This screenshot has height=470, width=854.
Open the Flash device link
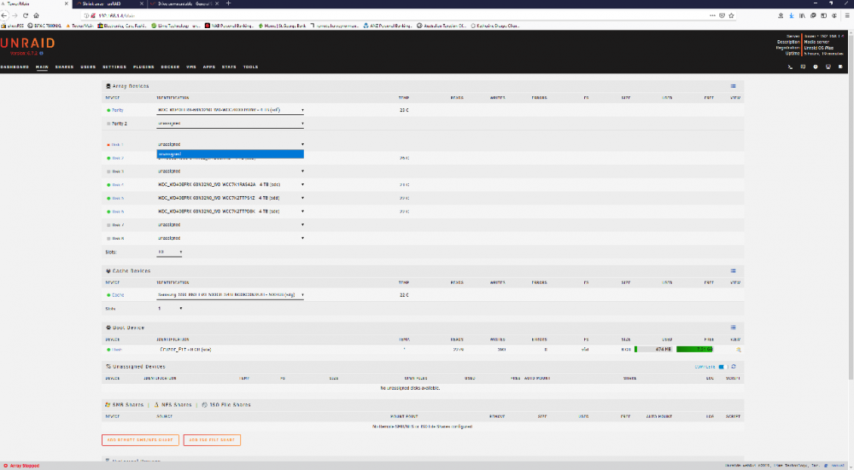[117, 350]
